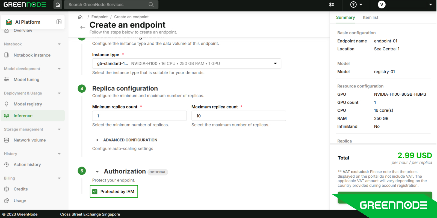
Task: Click the Replica configuration heading
Action: pyautogui.click(x=125, y=88)
